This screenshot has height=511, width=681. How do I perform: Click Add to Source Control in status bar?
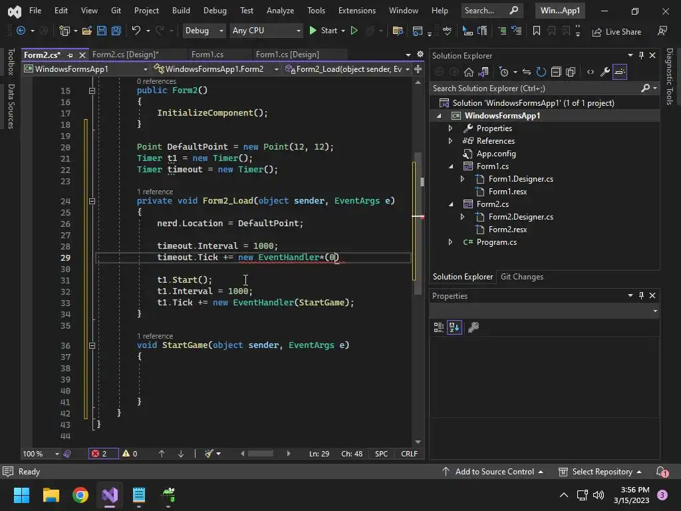click(x=493, y=472)
